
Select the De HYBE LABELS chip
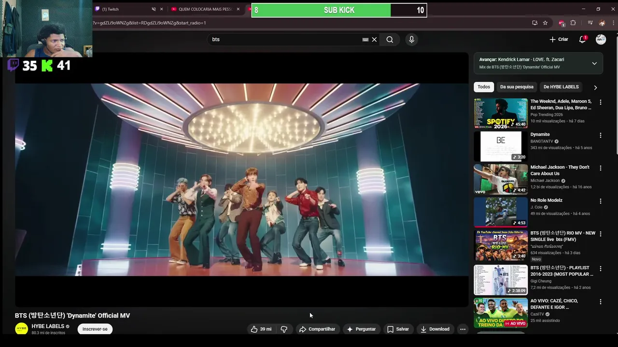[561, 87]
